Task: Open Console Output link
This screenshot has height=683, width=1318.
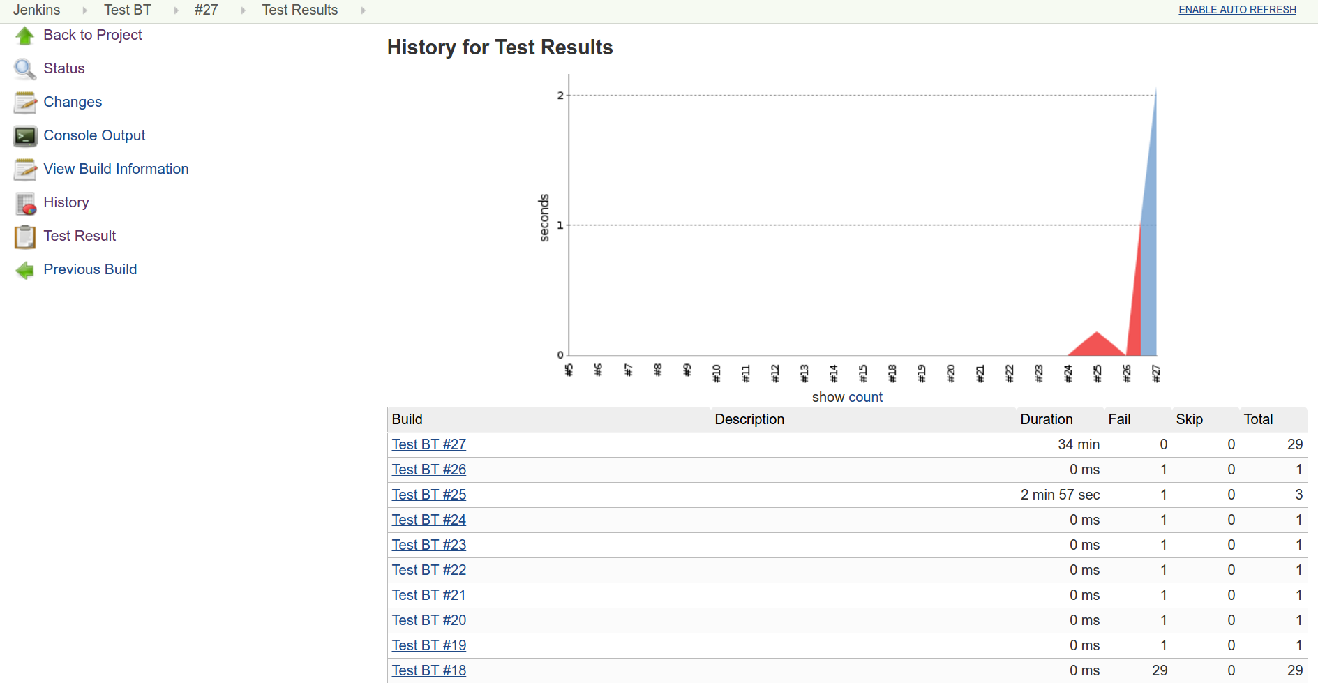Action: [x=94, y=135]
